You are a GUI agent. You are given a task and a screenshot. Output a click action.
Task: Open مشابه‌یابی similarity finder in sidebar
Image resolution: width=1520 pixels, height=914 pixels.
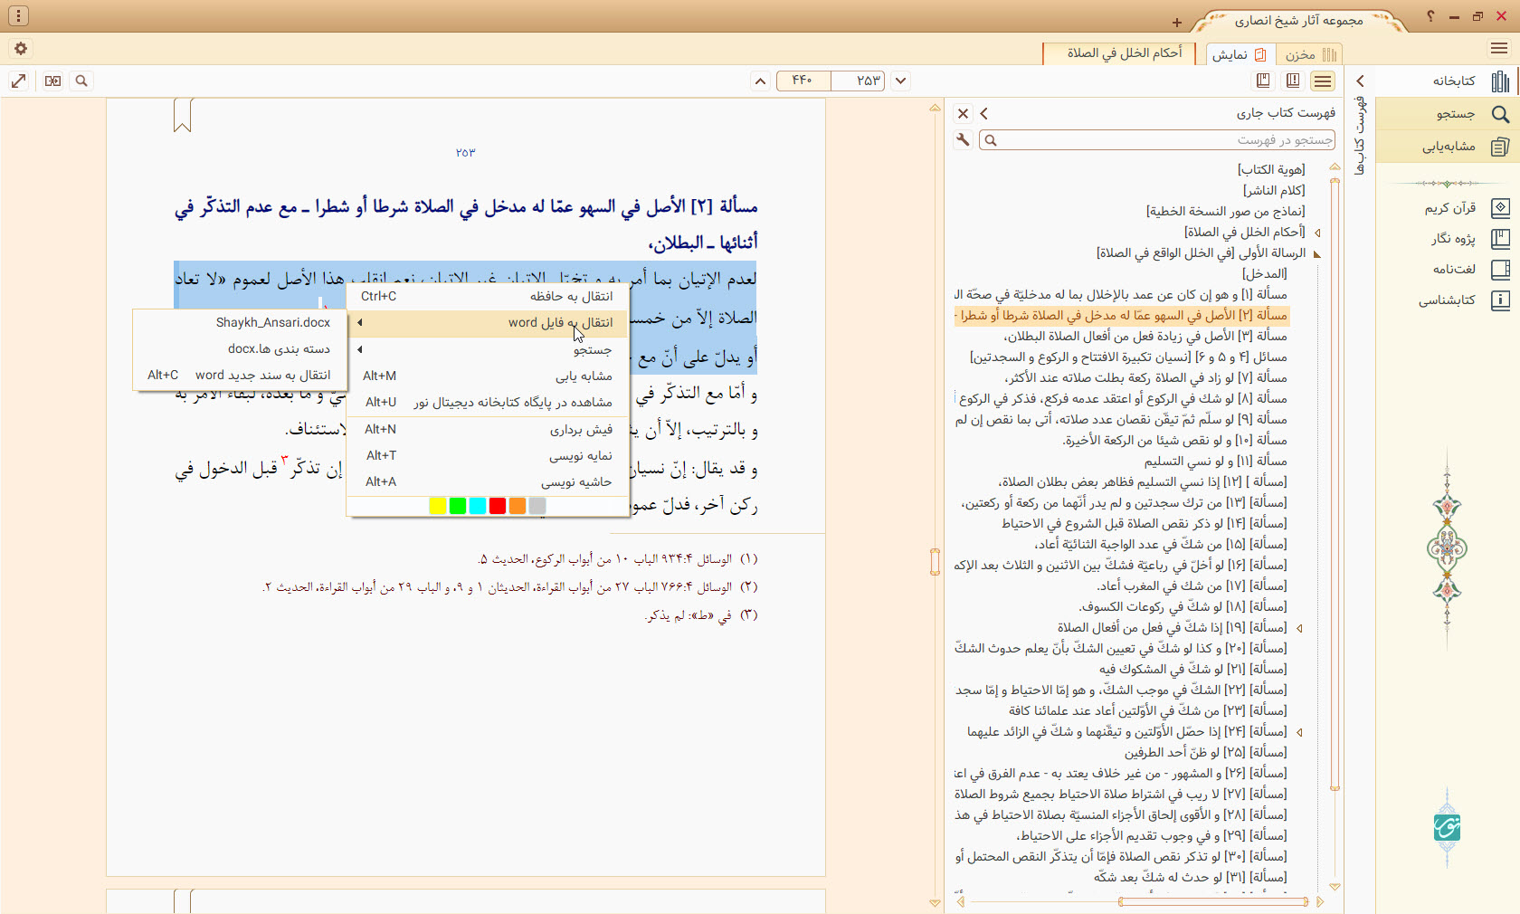tap(1448, 147)
